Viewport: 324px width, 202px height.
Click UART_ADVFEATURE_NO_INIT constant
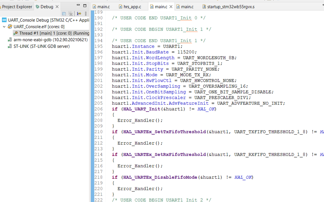point(250,103)
